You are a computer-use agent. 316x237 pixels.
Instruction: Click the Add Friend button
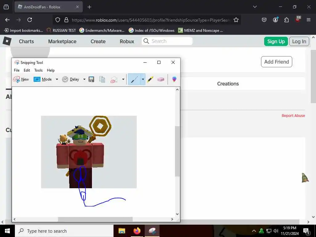[x=276, y=62]
